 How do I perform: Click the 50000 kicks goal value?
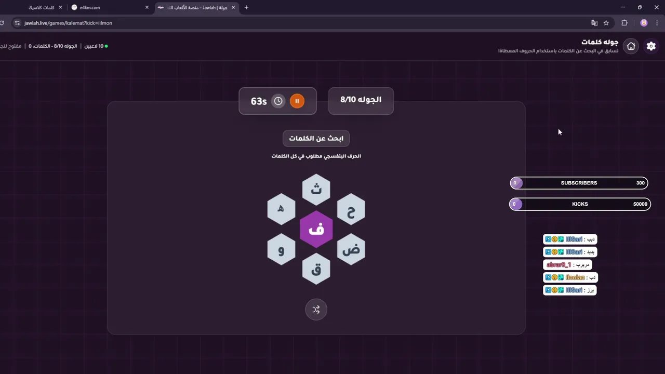[x=640, y=204]
